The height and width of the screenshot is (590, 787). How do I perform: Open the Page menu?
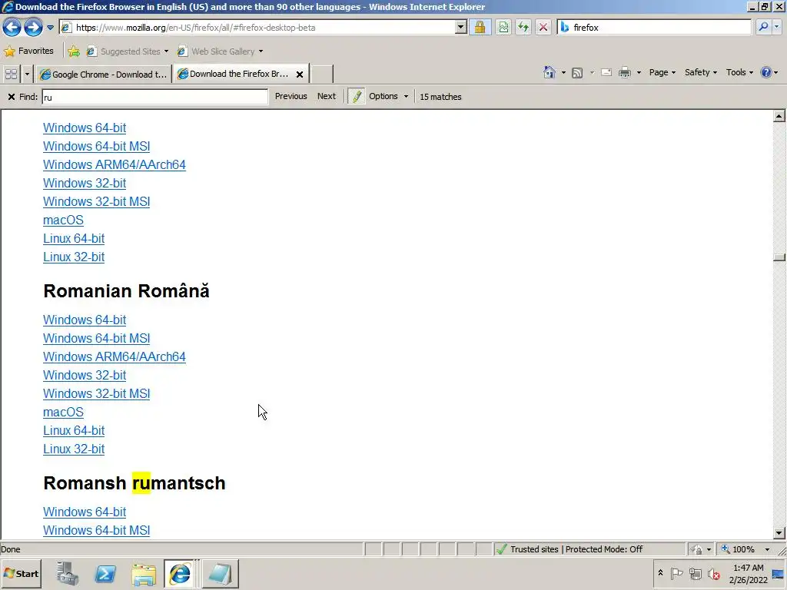pyautogui.click(x=662, y=72)
